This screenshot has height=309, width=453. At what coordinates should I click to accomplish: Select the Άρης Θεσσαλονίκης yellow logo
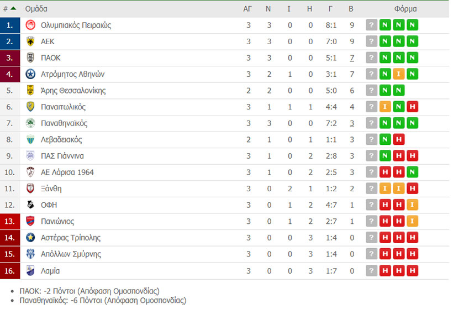(30, 91)
